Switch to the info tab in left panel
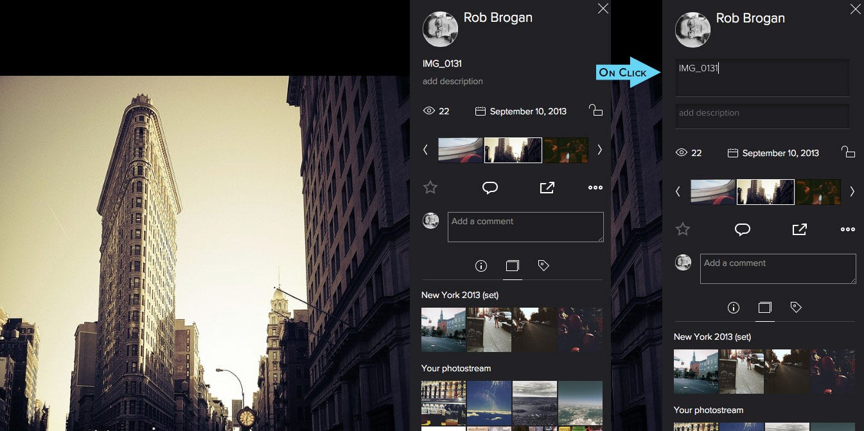Screen dimensions: 864x431 pyautogui.click(x=480, y=266)
